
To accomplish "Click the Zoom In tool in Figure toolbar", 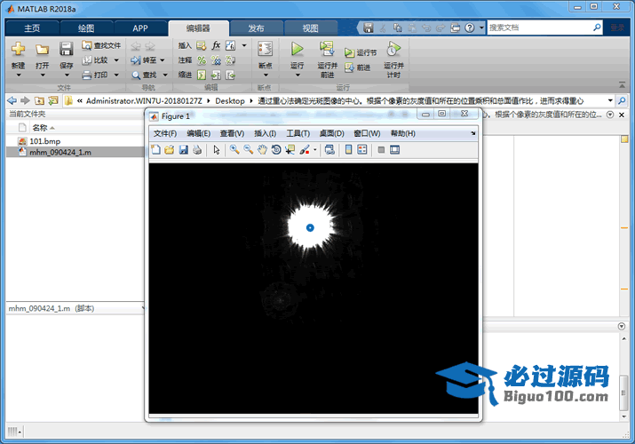I will (x=234, y=150).
